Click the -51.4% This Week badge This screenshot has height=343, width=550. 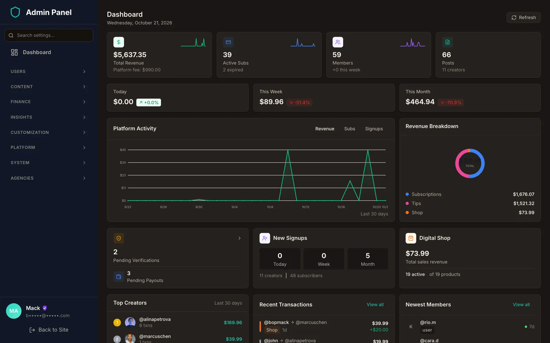[x=299, y=103]
